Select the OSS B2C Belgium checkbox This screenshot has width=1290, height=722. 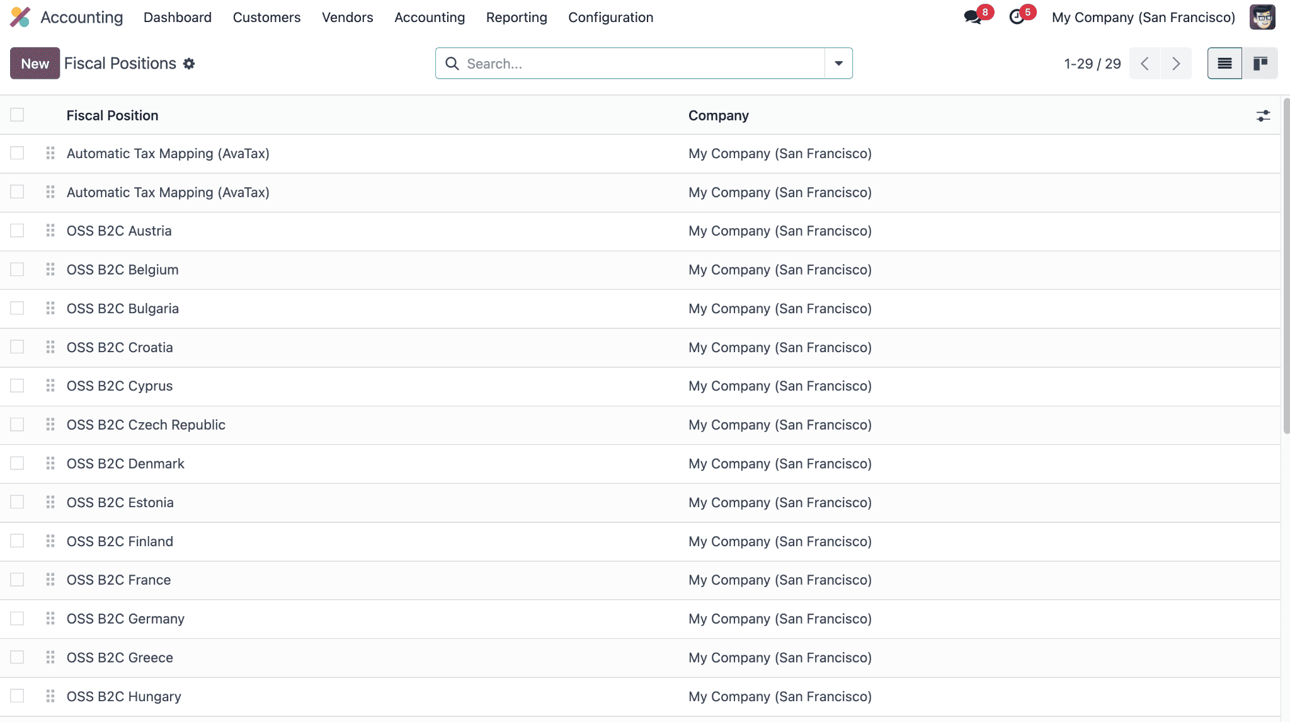17,270
